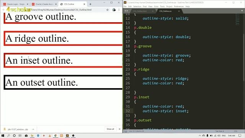Open the Chrome profile avatar

click(x=114, y=10)
